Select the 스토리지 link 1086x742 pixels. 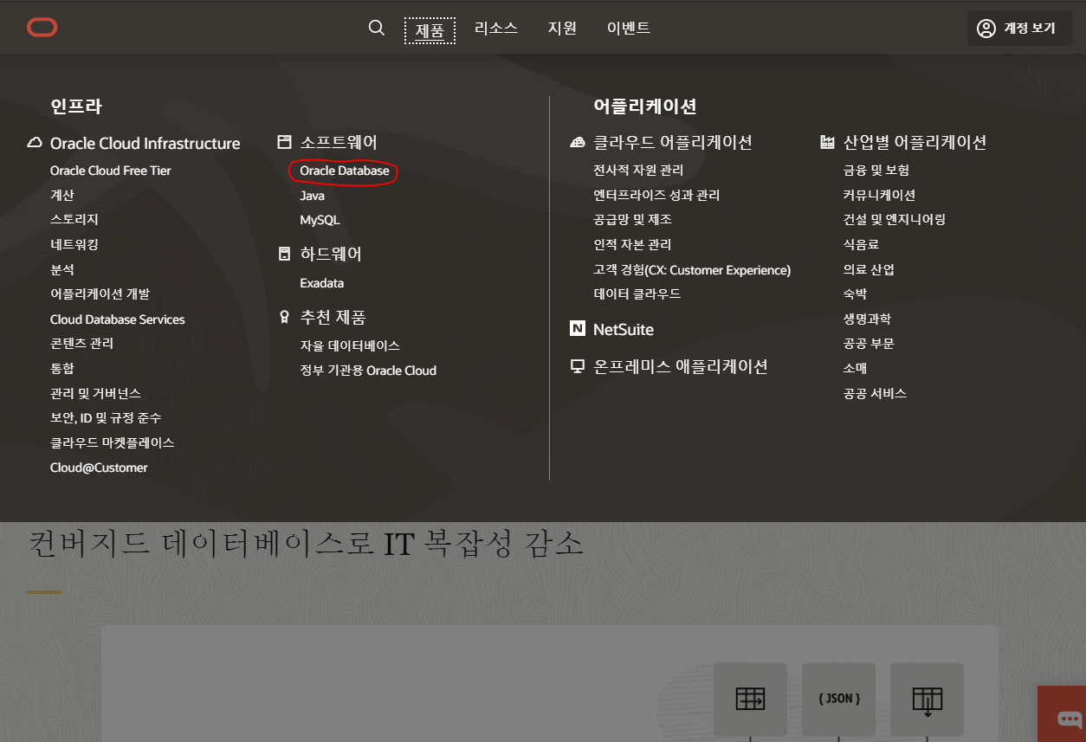(x=74, y=220)
